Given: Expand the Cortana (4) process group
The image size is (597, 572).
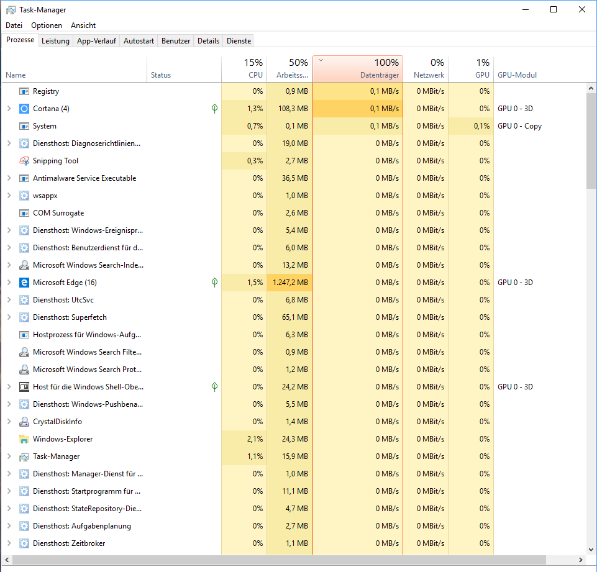Looking at the screenshot, I should click(x=9, y=109).
